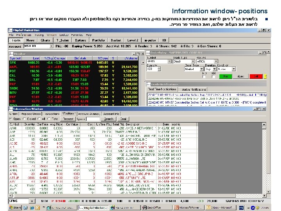Open the News toolbar button
This screenshot has width=281, height=211.
(x=30, y=40)
